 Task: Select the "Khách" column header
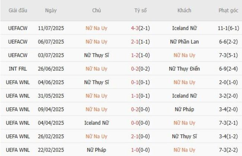[184, 10]
